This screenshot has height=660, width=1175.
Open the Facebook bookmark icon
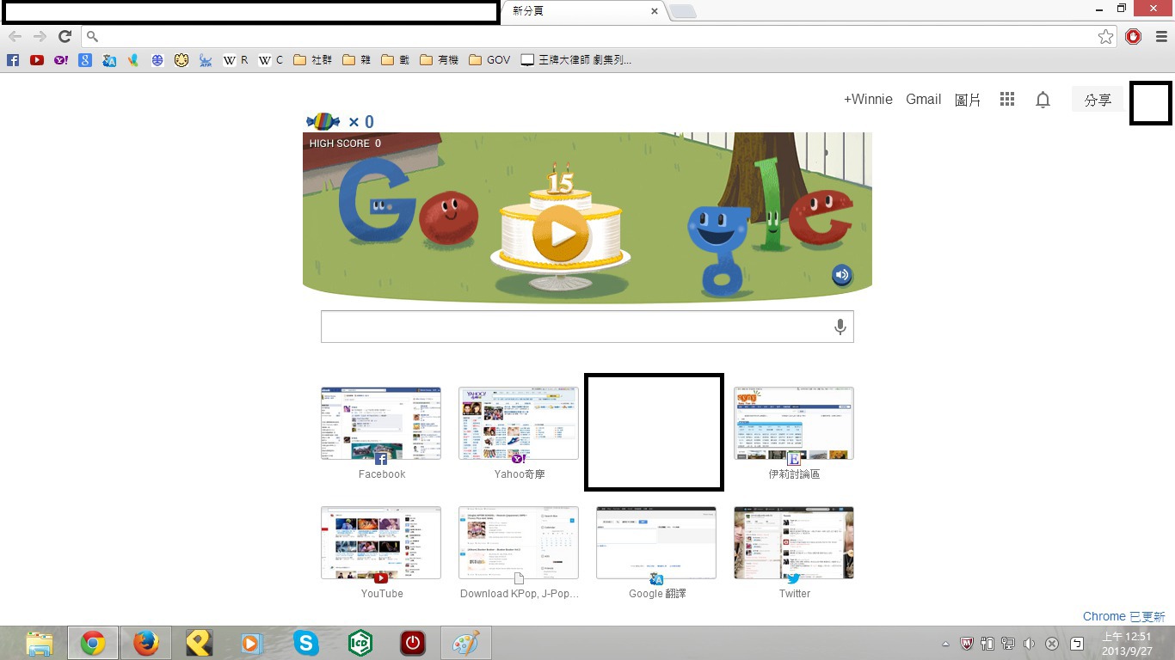pos(13,60)
